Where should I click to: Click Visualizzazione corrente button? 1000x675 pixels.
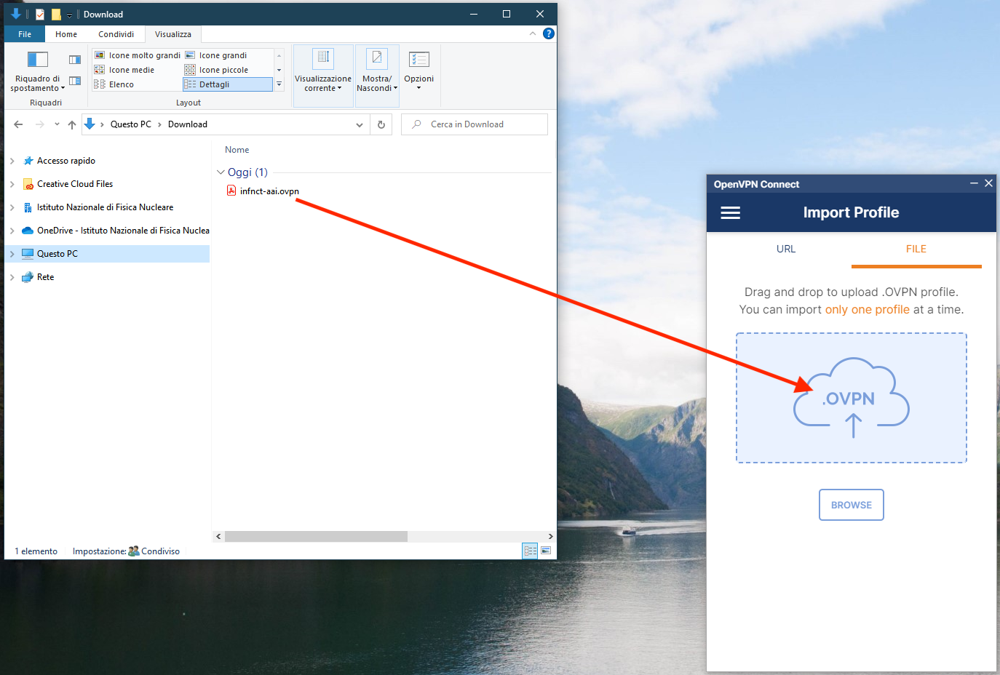pos(323,76)
